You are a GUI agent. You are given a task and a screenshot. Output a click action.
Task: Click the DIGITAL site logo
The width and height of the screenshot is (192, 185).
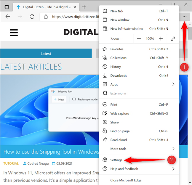coord(81,32)
